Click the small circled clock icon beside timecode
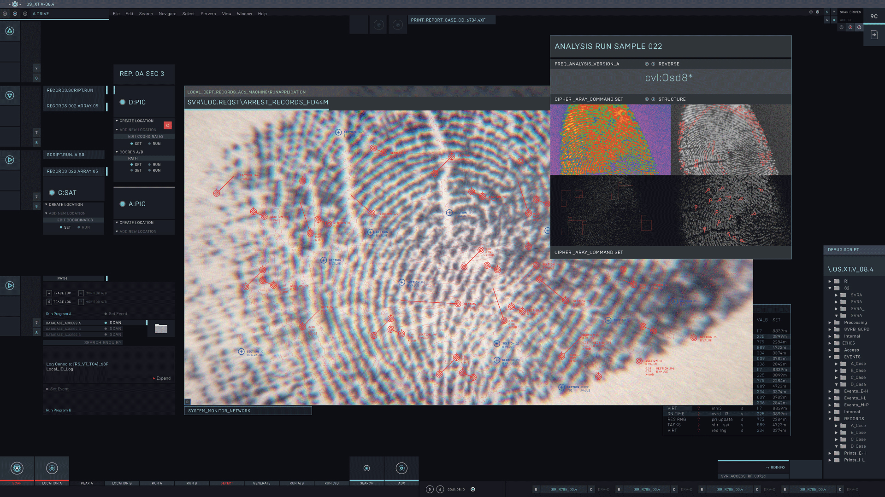 coord(473,489)
